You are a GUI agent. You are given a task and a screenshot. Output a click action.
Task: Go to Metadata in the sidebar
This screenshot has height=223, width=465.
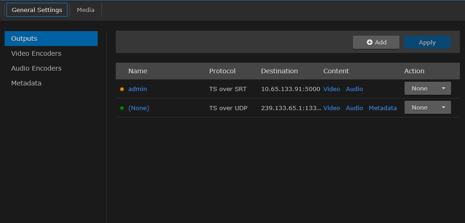pos(26,83)
